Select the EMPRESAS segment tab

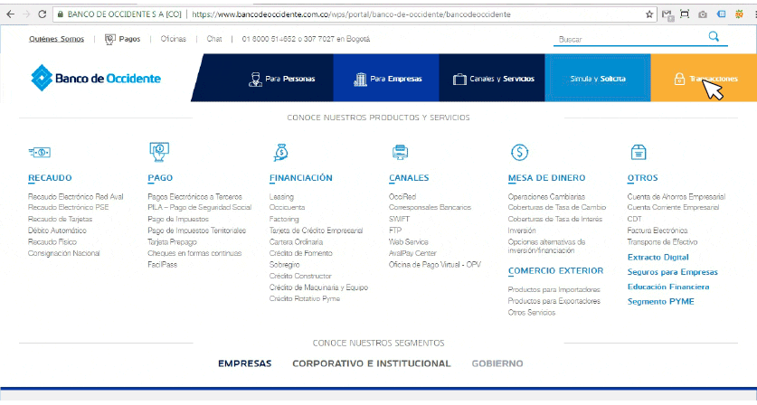point(245,363)
